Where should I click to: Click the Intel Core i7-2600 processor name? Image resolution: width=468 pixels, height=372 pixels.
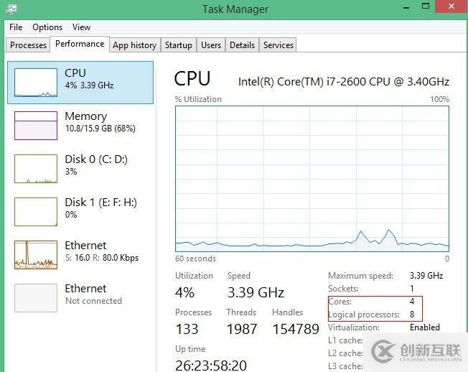344,82
